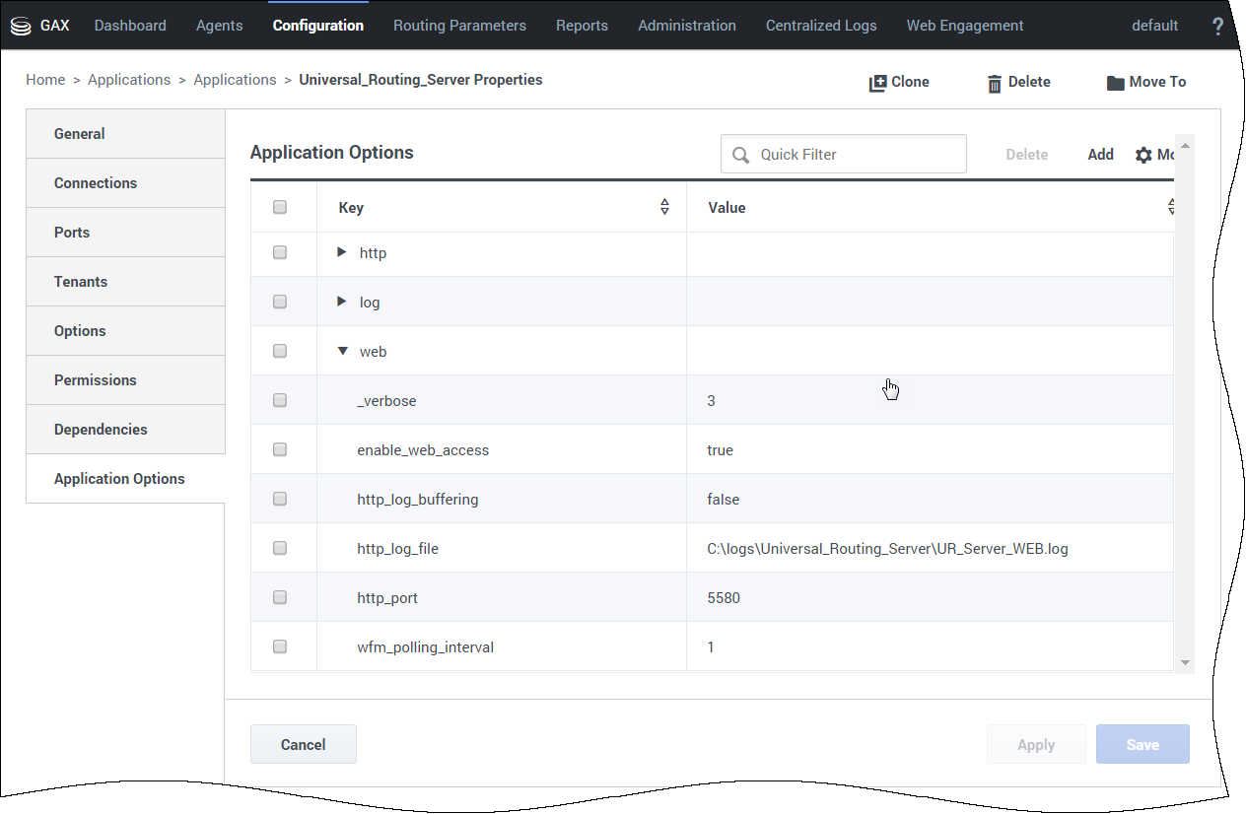Open the Routing Parameters menu
The image size is (1246, 814).
pos(459,26)
